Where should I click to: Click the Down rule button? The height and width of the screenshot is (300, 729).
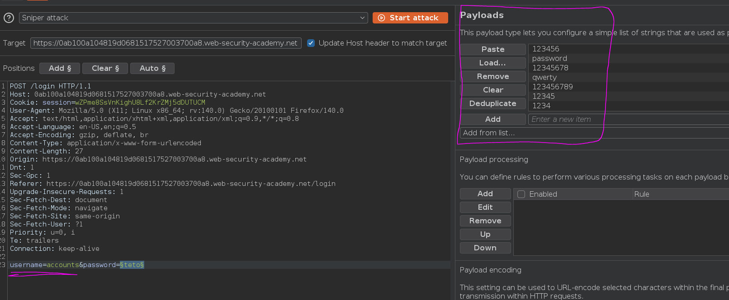coord(485,248)
